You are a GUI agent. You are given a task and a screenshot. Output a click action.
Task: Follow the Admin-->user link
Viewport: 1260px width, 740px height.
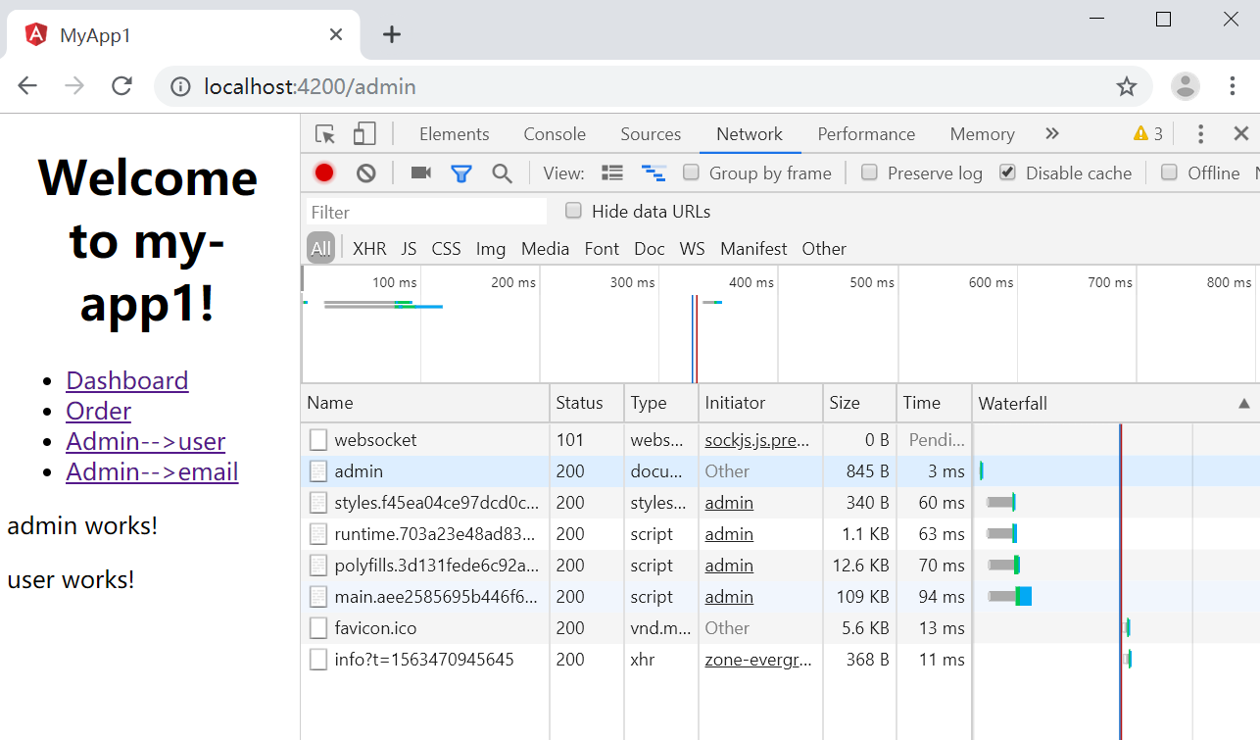tap(146, 441)
